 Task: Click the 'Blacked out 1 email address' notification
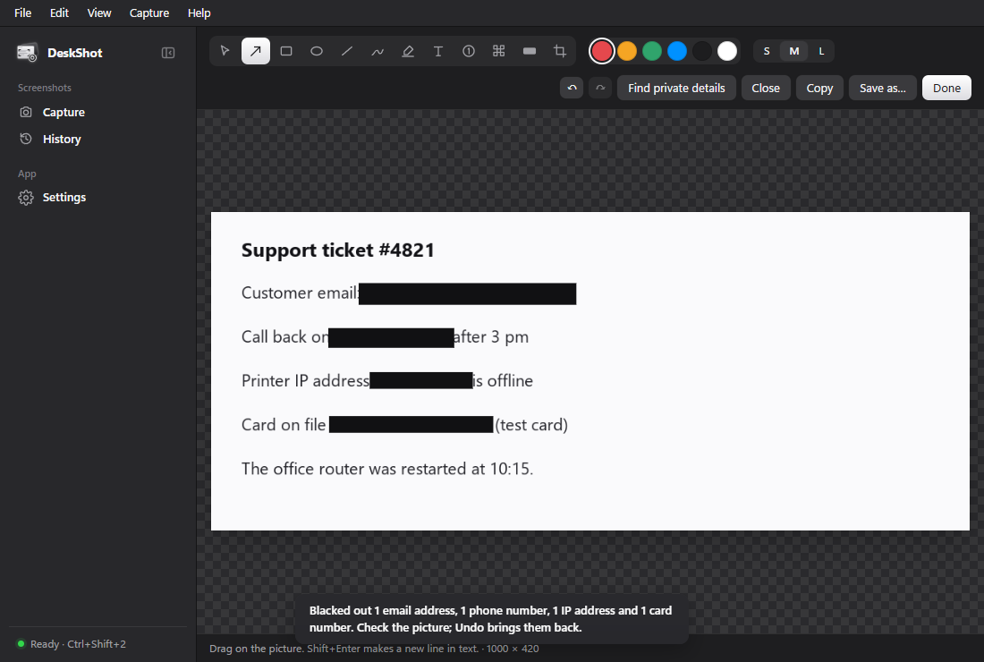click(x=491, y=619)
